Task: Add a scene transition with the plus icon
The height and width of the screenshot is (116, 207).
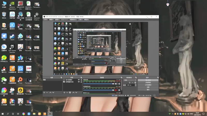Action: click(130, 82)
